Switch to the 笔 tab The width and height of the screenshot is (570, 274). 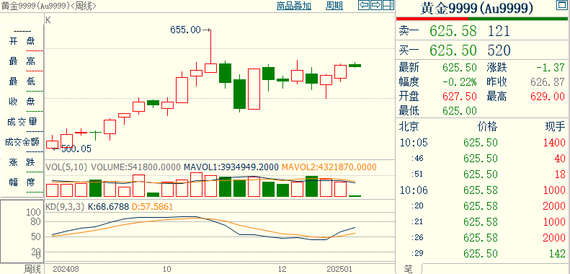pyautogui.click(x=409, y=269)
